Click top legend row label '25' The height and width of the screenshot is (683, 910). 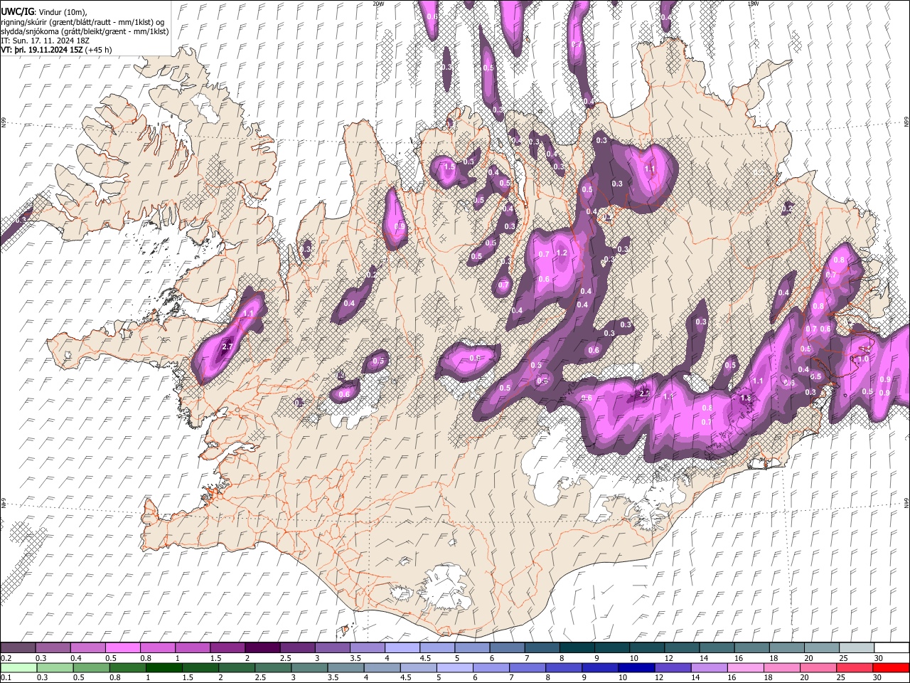[842, 658]
